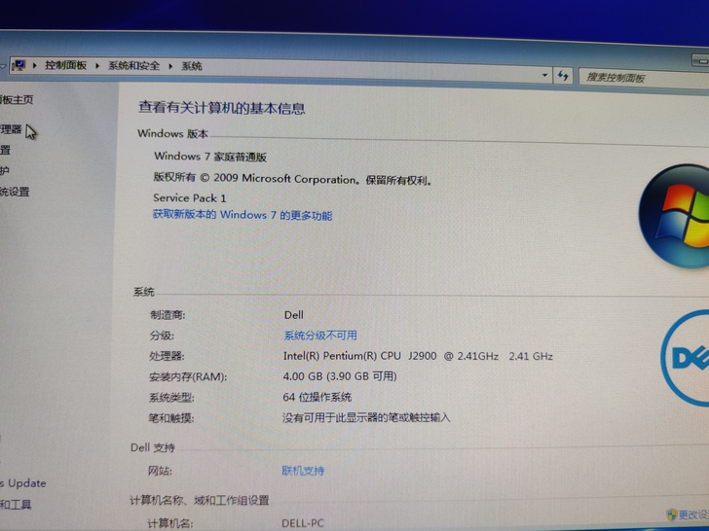Image resolution: width=709 pixels, height=531 pixels.
Task: Open the 联机支持 website link
Action: [x=303, y=471]
